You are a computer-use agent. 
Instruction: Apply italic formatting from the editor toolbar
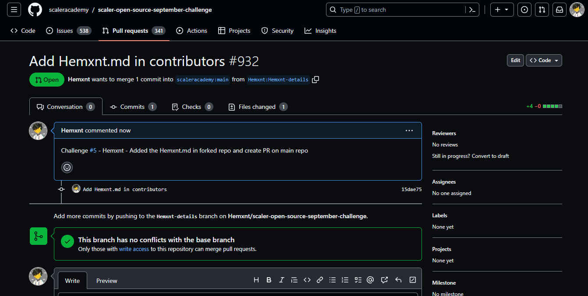pyautogui.click(x=281, y=280)
